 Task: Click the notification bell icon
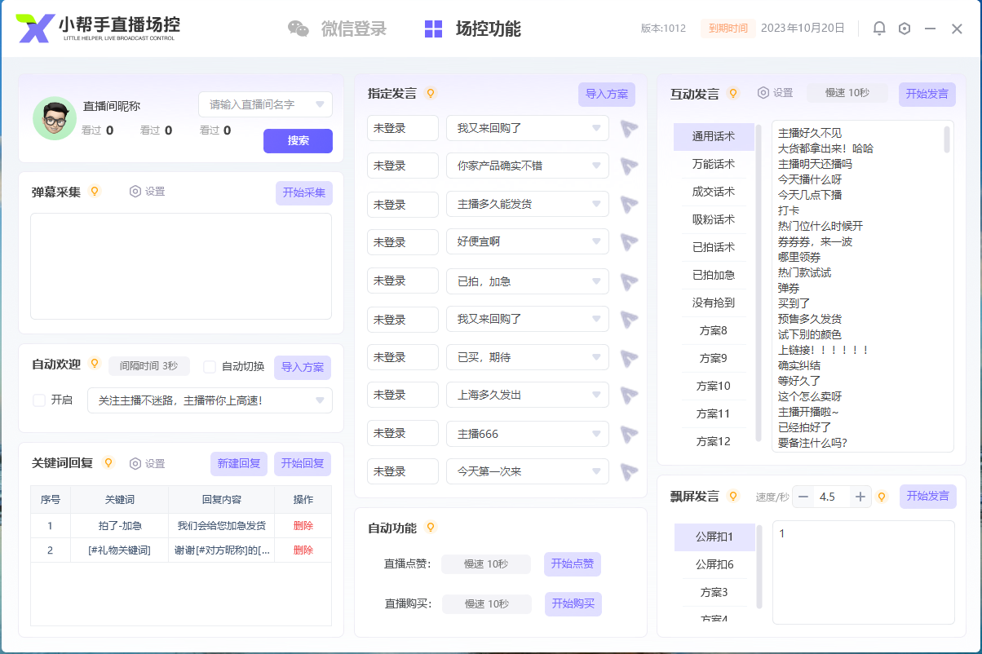(x=879, y=29)
